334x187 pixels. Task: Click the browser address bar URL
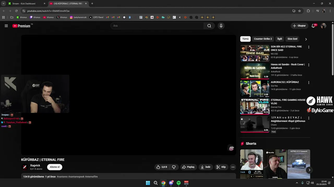coord(49,11)
